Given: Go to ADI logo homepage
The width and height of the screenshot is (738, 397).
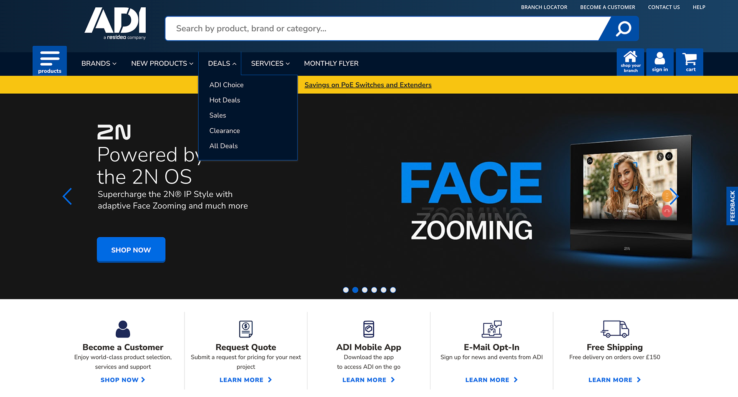Looking at the screenshot, I should pyautogui.click(x=115, y=23).
